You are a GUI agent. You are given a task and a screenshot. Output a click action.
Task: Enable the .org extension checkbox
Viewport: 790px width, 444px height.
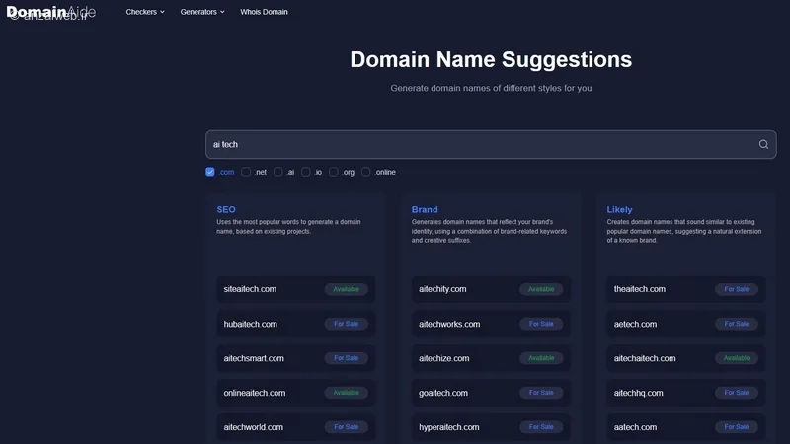(x=334, y=172)
